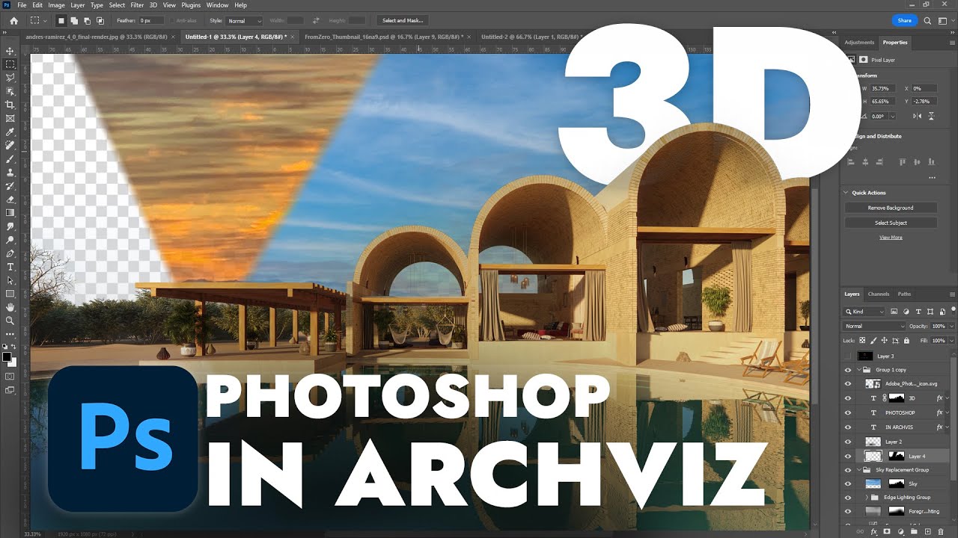Hide the PHOTOSHOP text layer

pyautogui.click(x=848, y=412)
